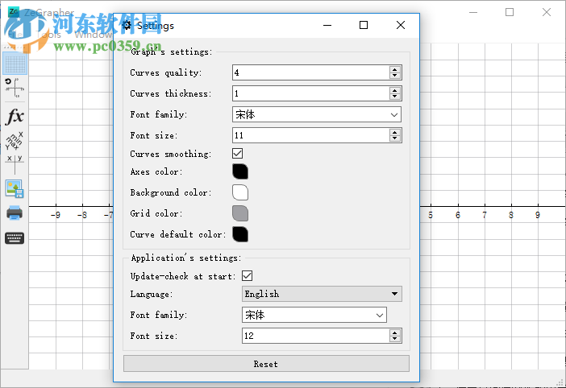Open application Font family dropdown

(x=314, y=315)
